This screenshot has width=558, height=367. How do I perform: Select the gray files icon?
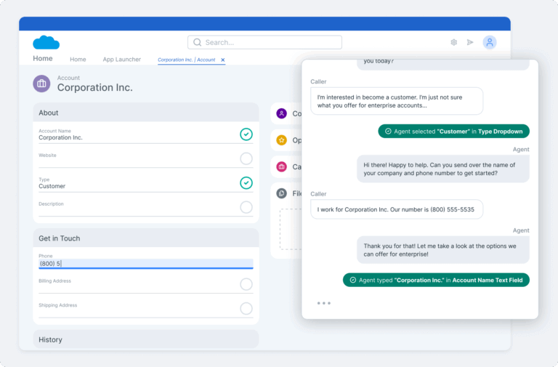281,193
